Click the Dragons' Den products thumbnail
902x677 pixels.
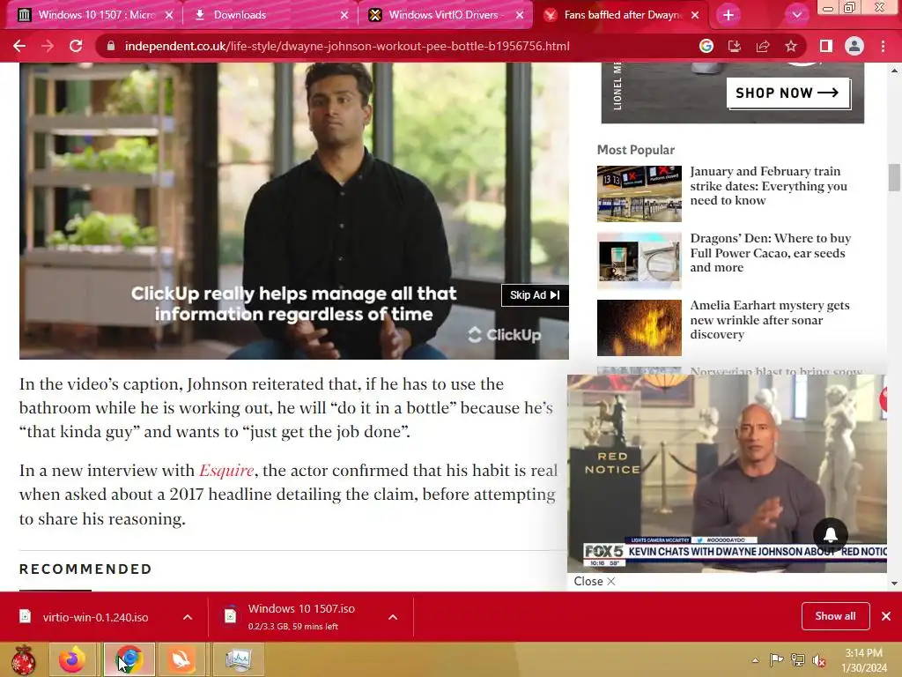pos(640,260)
